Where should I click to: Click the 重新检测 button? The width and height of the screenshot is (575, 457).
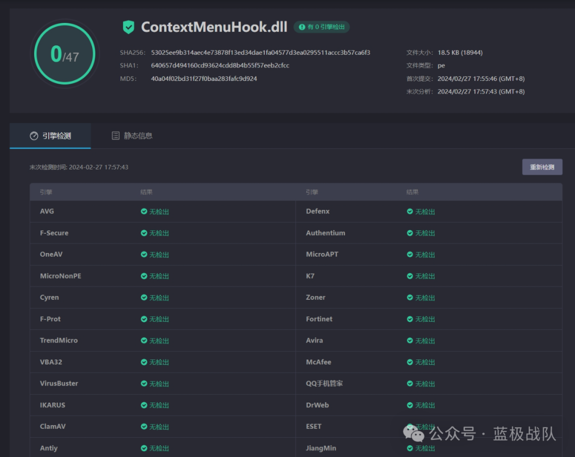542,167
